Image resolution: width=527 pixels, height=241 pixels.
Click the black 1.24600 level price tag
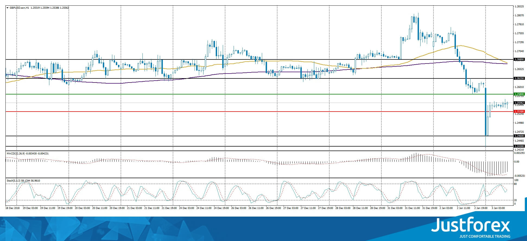point(519,136)
